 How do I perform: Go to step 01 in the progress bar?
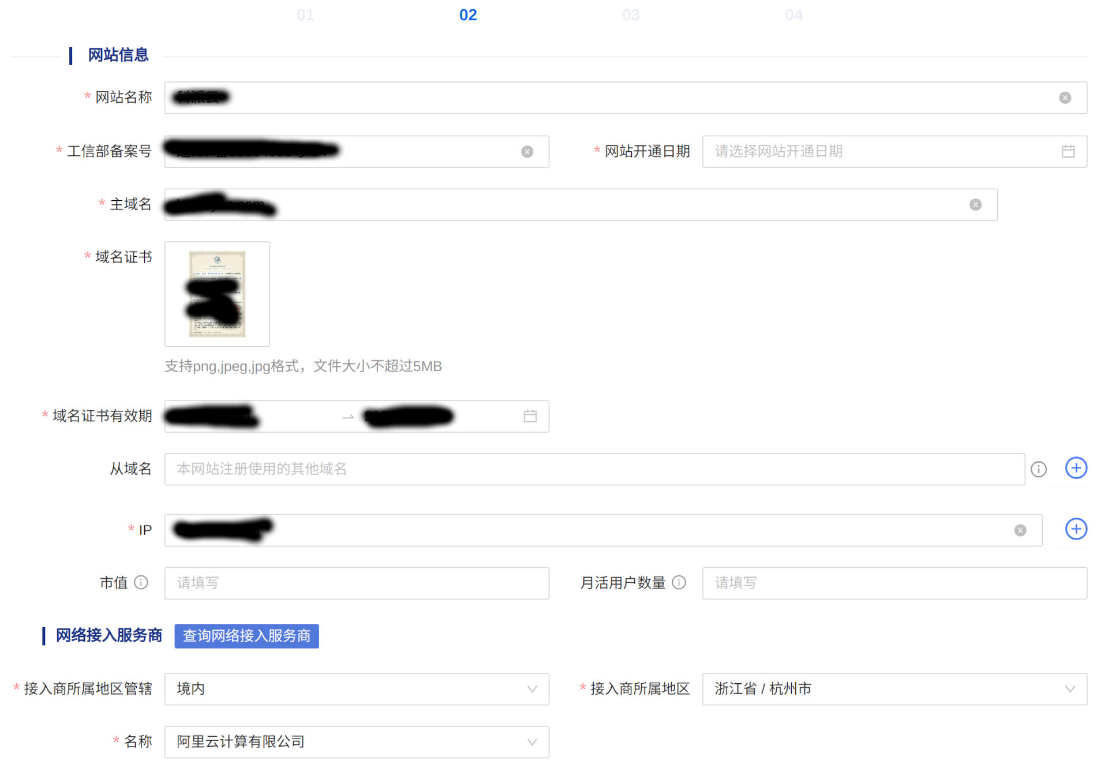click(x=305, y=14)
